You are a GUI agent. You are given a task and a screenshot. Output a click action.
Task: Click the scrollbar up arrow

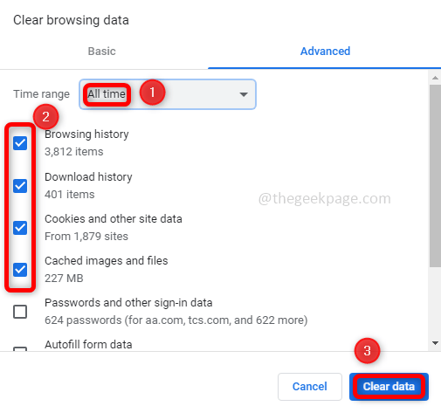click(x=435, y=78)
